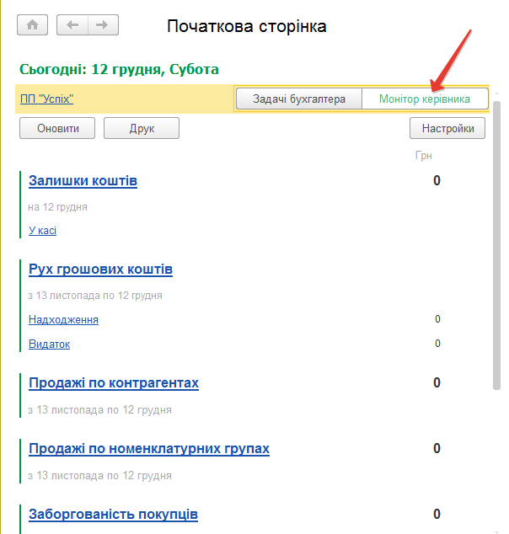
Task: Navigate forward with the right arrow
Action: 103,25
